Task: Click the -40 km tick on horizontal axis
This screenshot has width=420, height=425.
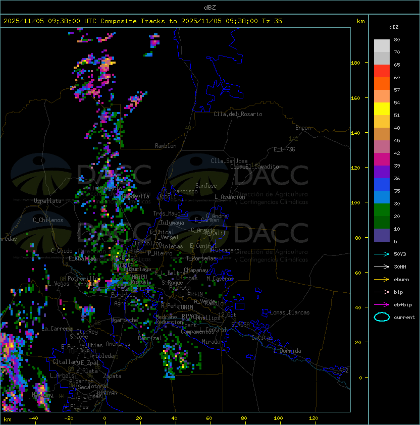Action: [x=34, y=418]
